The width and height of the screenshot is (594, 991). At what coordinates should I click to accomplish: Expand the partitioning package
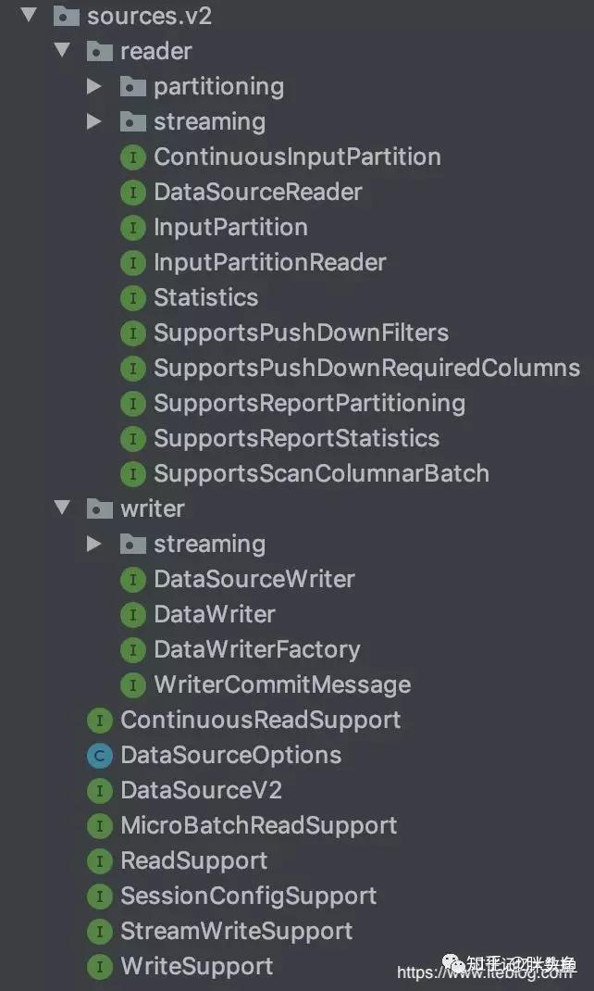(x=94, y=86)
